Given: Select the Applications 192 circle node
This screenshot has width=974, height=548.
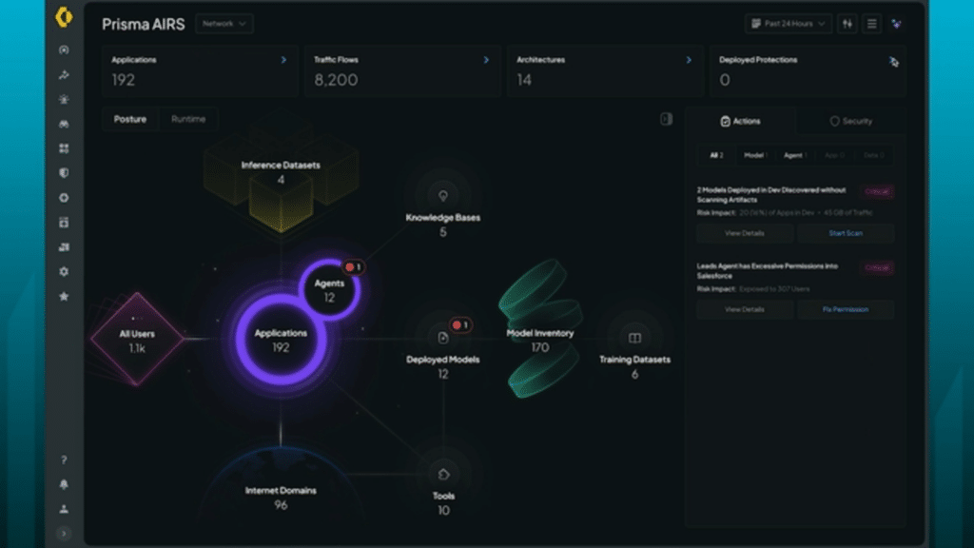Looking at the screenshot, I should (281, 341).
